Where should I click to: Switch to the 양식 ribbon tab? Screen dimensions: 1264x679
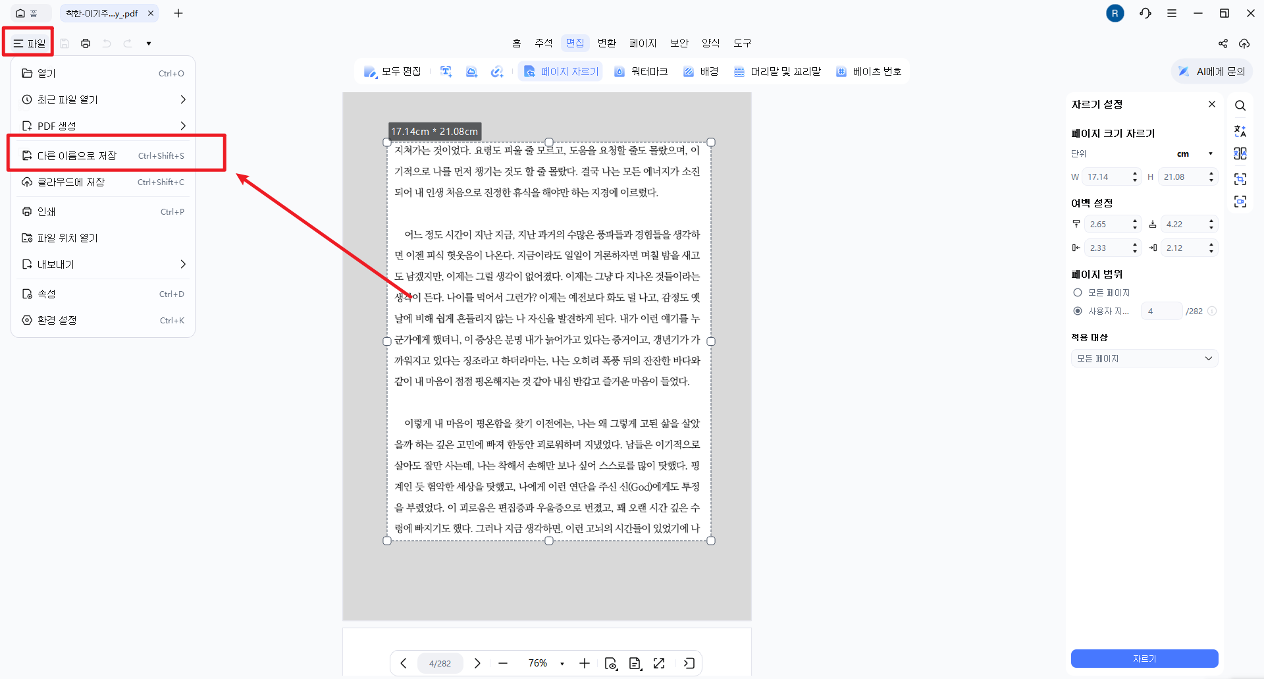click(711, 43)
